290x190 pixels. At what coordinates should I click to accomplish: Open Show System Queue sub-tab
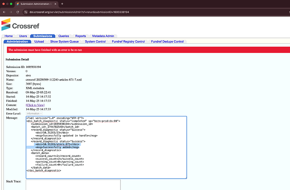pos(64,42)
